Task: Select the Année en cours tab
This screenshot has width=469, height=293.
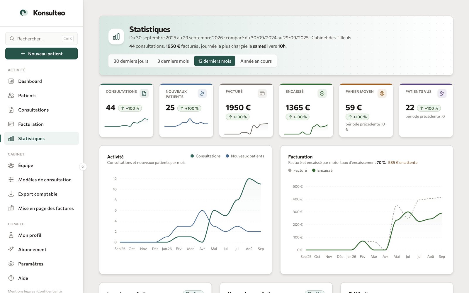Action: point(256,61)
